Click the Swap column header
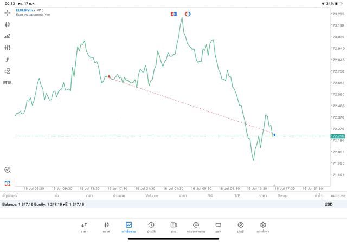This screenshot has height=242, width=347. (x=282, y=195)
